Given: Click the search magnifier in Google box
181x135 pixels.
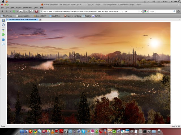Looking at the screenshot, I should [x=174, y=11].
